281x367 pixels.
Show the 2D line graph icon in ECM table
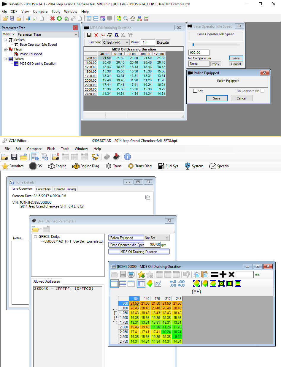pyautogui.click(x=158, y=284)
